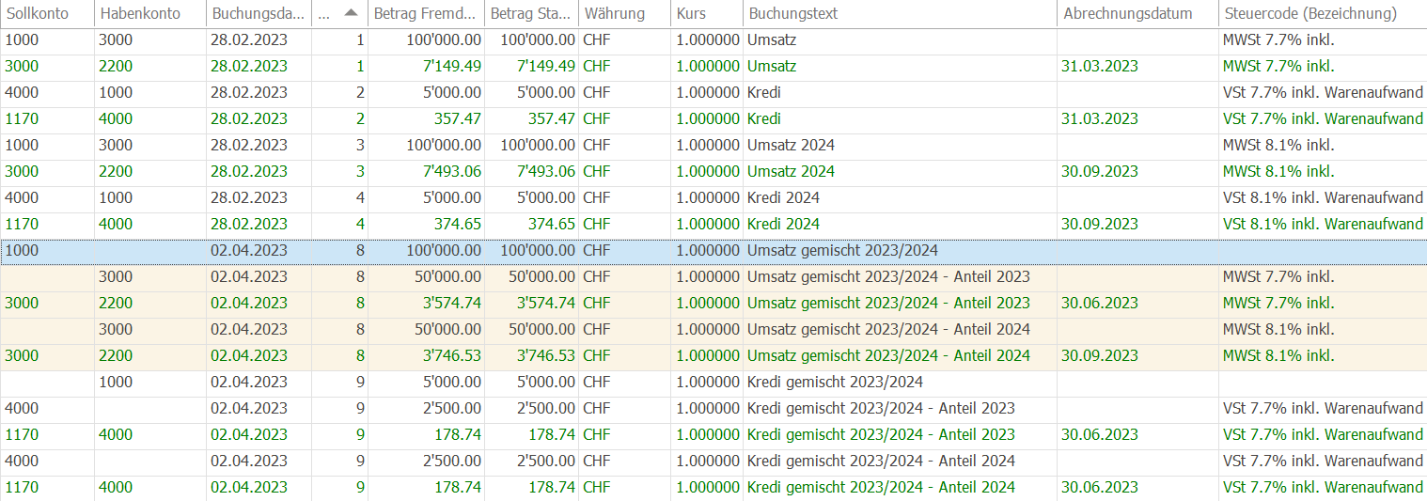Click 'Kredi 2024' text in the 5'000.00 row
This screenshot has height=501, width=1427.
(783, 197)
